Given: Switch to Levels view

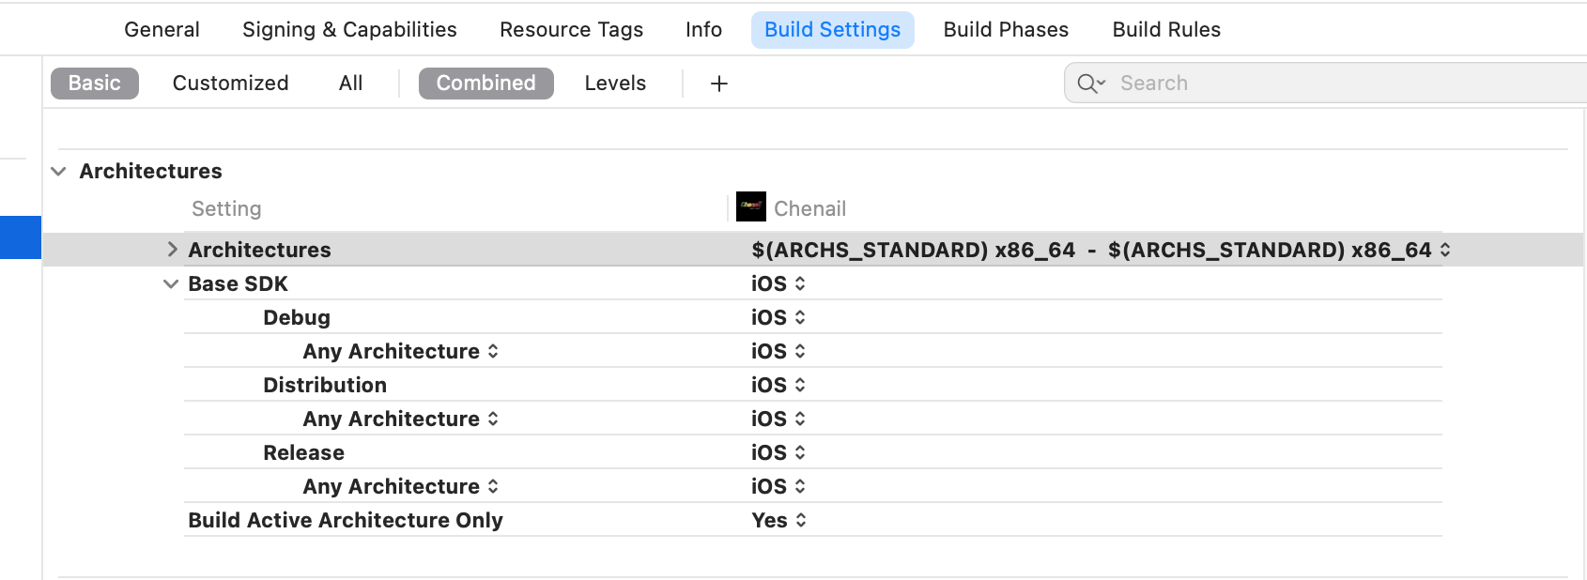Looking at the screenshot, I should tap(615, 83).
